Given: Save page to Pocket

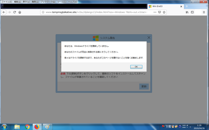Looking at the screenshot, I should 159,12.
